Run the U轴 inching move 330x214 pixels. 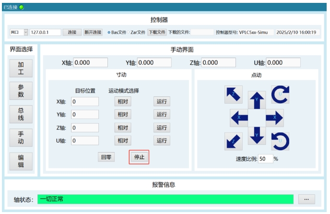162,141
